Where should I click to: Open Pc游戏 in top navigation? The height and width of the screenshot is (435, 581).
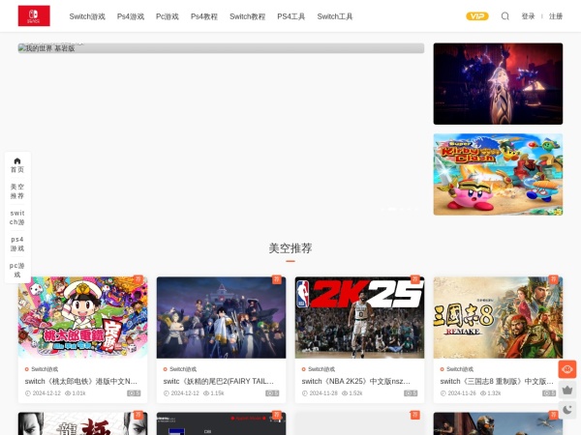point(168,16)
